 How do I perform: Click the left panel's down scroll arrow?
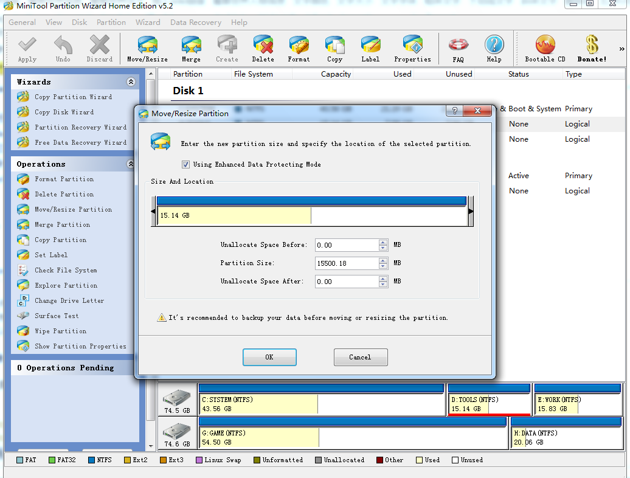pos(151,446)
